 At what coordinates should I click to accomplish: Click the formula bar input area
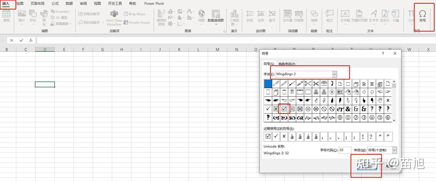(236, 40)
